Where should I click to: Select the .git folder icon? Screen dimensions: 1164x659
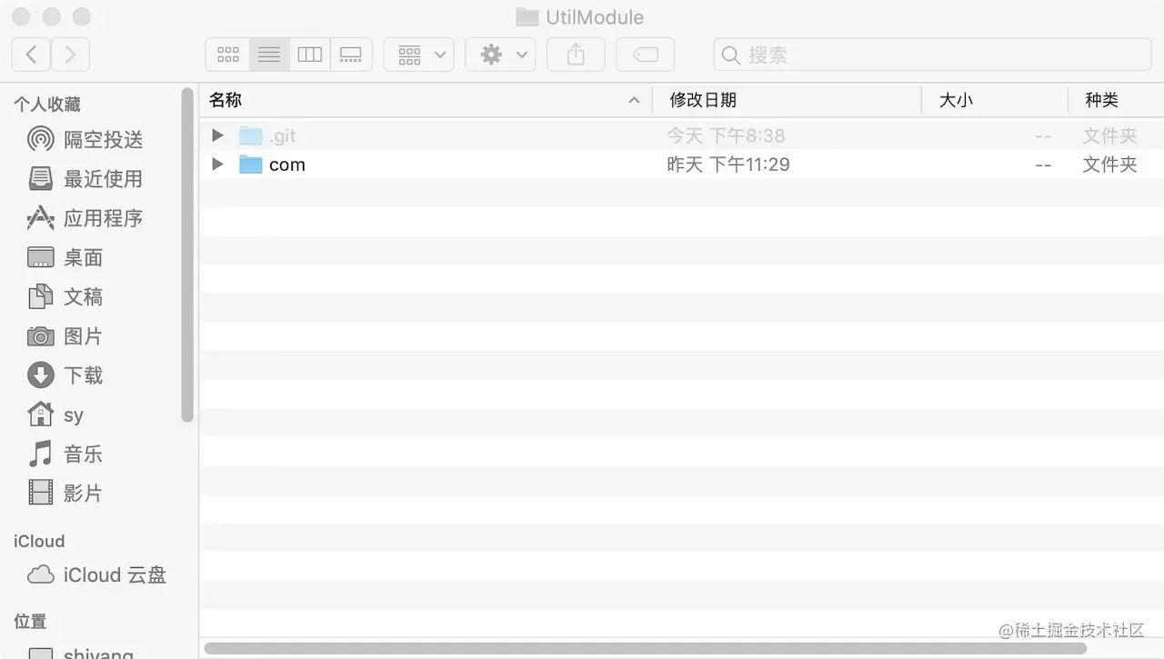(251, 135)
